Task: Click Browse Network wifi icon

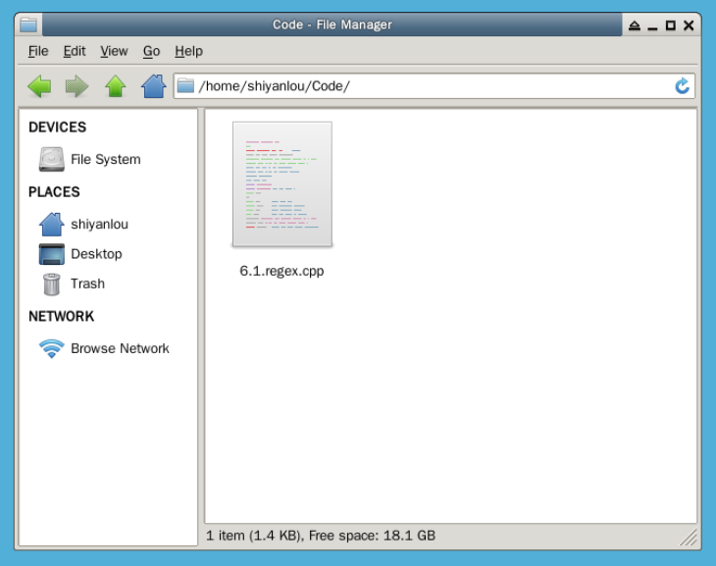Action: tap(51, 348)
